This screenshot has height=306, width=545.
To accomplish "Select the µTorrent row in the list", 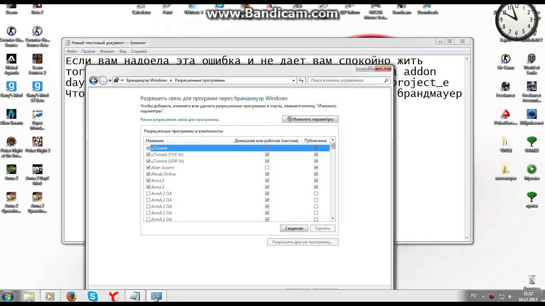I will tap(238, 148).
